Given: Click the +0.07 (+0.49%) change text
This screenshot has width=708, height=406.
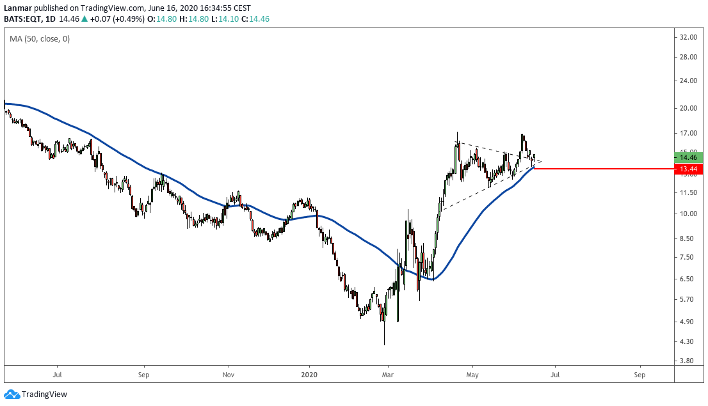Looking at the screenshot, I should click(117, 19).
